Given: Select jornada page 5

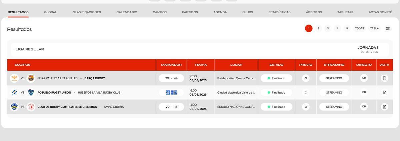Looking at the screenshot, I should point(347,29).
